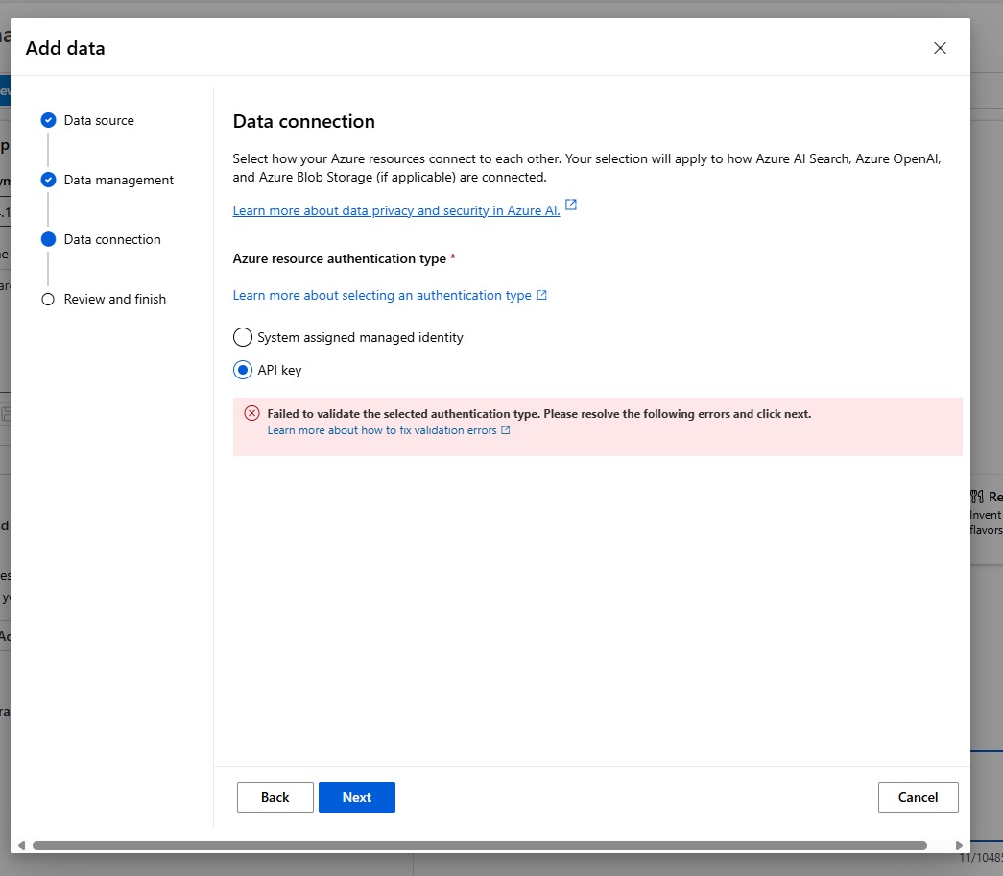This screenshot has width=1003, height=876.
Task: Click Data management completed checkmark icon
Action: click(x=49, y=180)
